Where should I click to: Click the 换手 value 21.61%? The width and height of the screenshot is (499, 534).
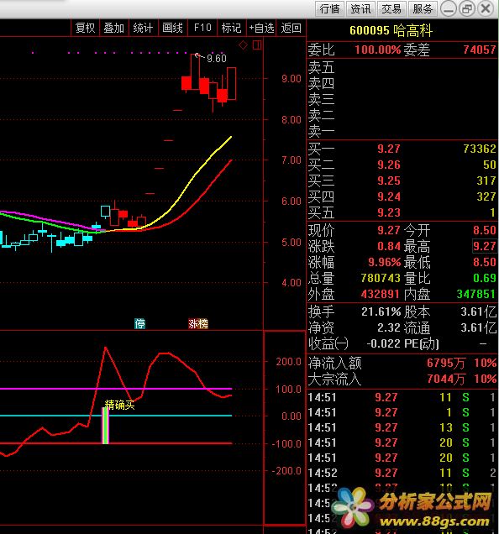[x=381, y=311]
